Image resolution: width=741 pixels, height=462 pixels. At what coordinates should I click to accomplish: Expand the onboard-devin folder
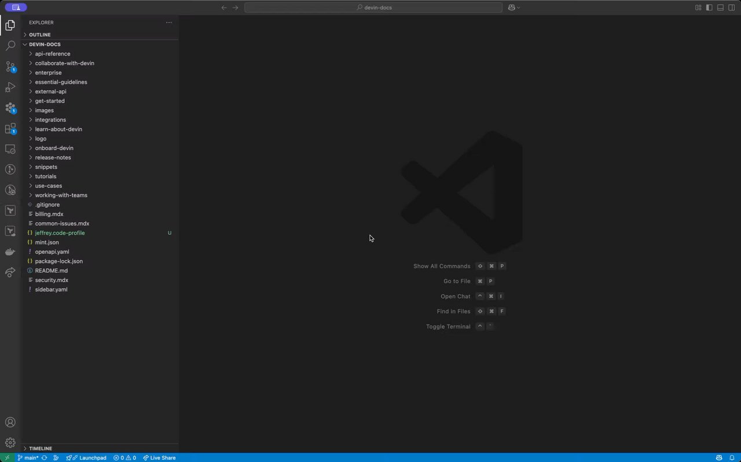[x=100, y=148]
